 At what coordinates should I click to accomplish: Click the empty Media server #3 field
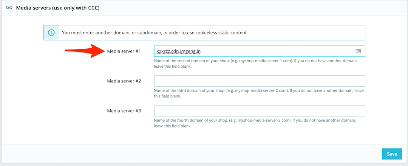click(260, 111)
